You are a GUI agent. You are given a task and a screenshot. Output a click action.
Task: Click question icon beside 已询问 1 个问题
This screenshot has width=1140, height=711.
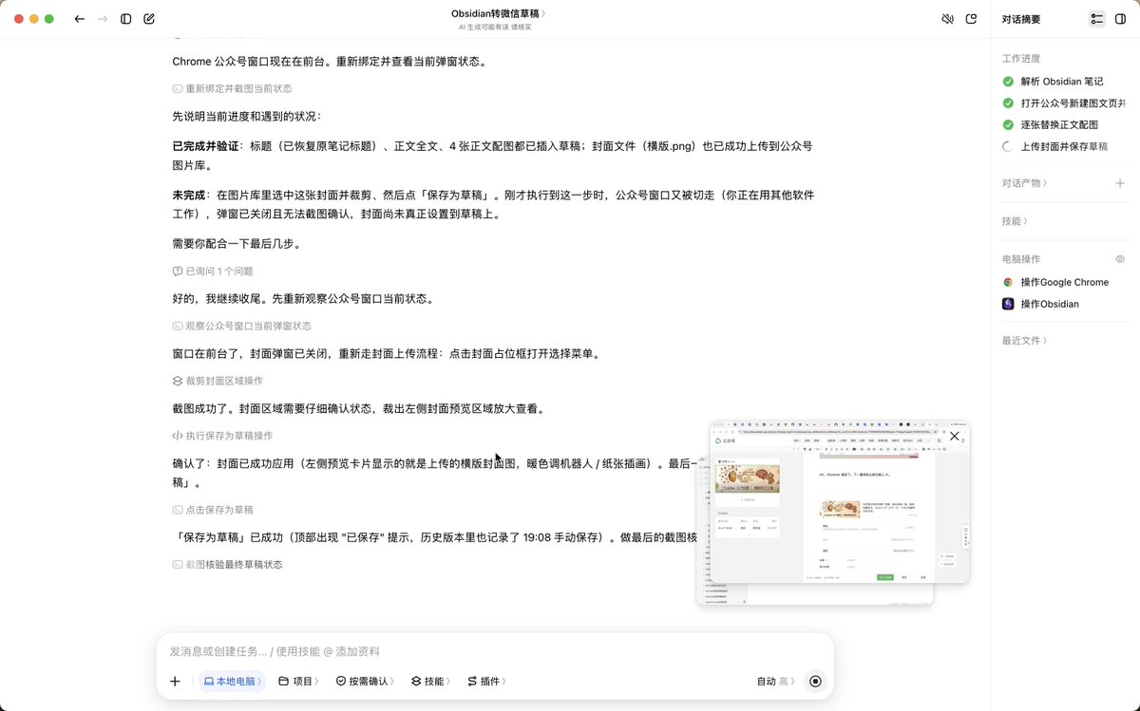point(178,271)
